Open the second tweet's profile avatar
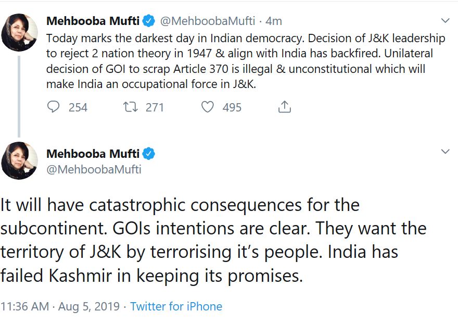 pyautogui.click(x=20, y=160)
